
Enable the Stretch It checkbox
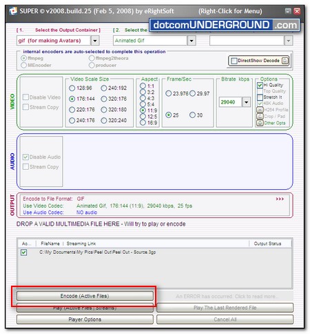pyautogui.click(x=260, y=97)
